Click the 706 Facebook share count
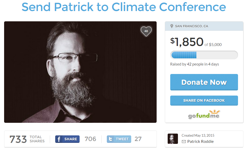247x149 pixels. click(90, 139)
